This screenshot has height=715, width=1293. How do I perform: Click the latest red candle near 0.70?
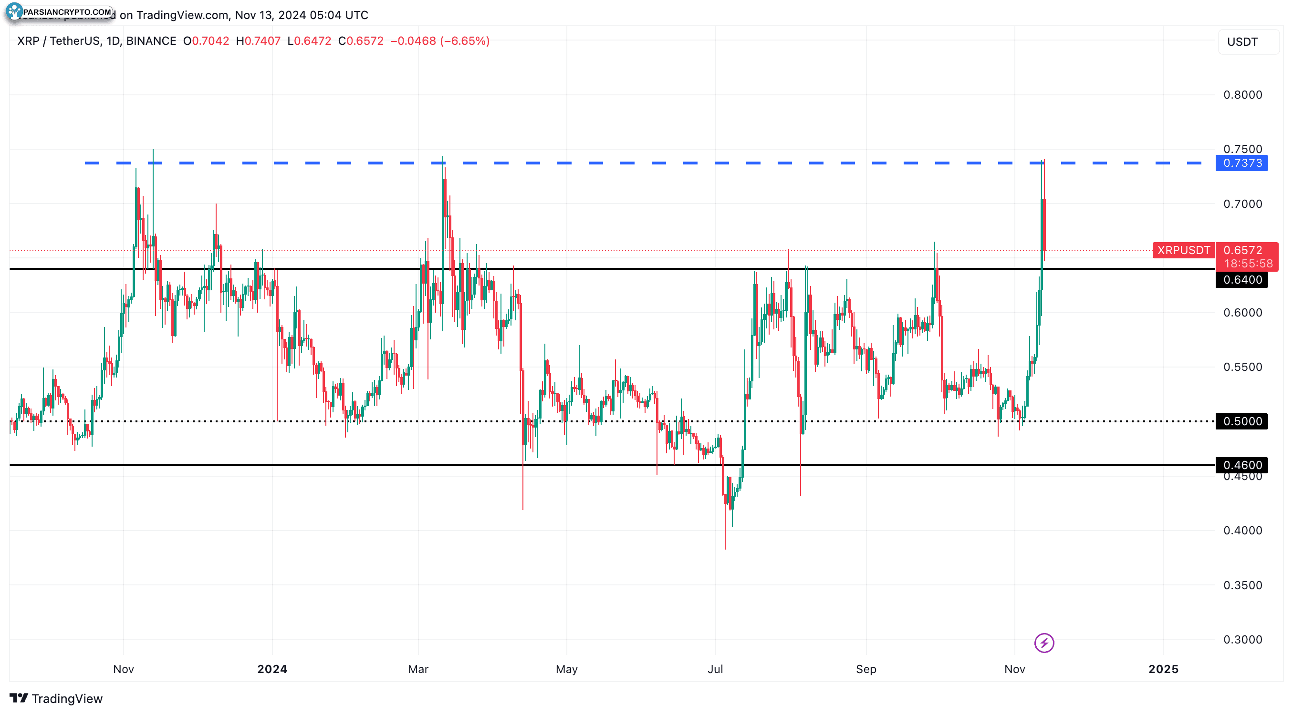tap(1043, 225)
